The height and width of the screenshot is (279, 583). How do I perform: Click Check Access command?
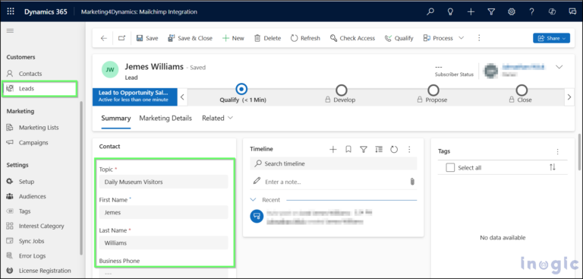coord(352,38)
